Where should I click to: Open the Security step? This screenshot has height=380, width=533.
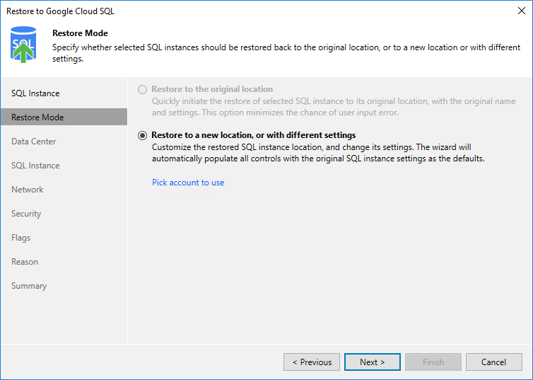pyautogui.click(x=26, y=214)
